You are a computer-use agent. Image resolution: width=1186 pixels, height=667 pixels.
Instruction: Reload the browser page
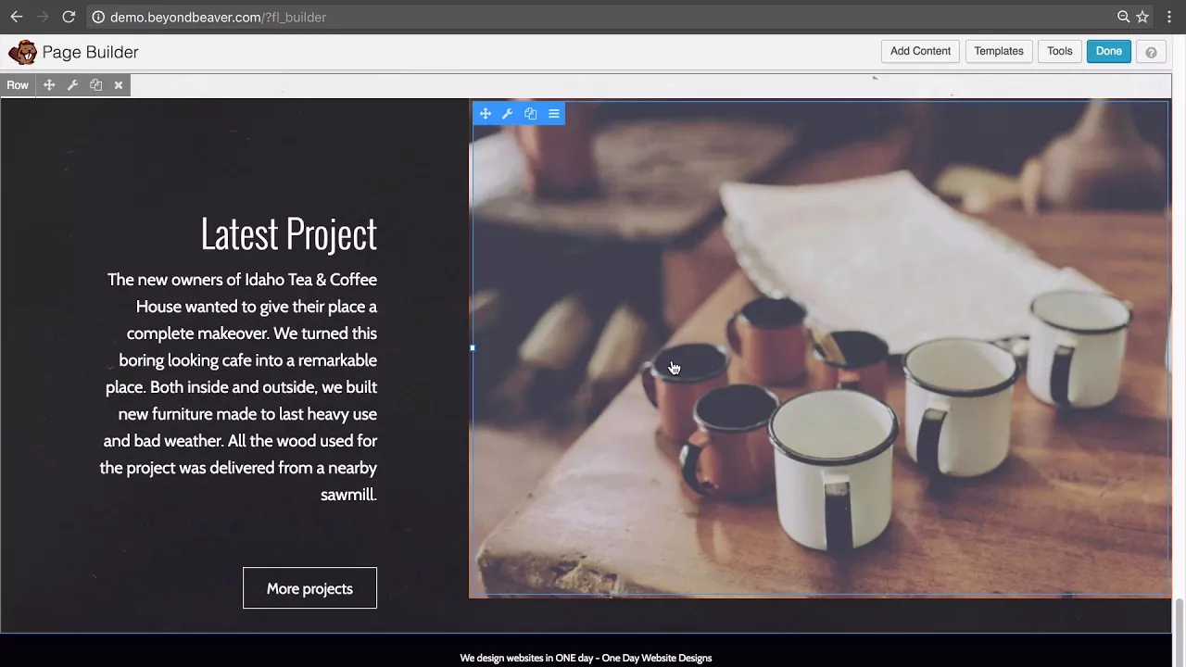[x=69, y=17]
